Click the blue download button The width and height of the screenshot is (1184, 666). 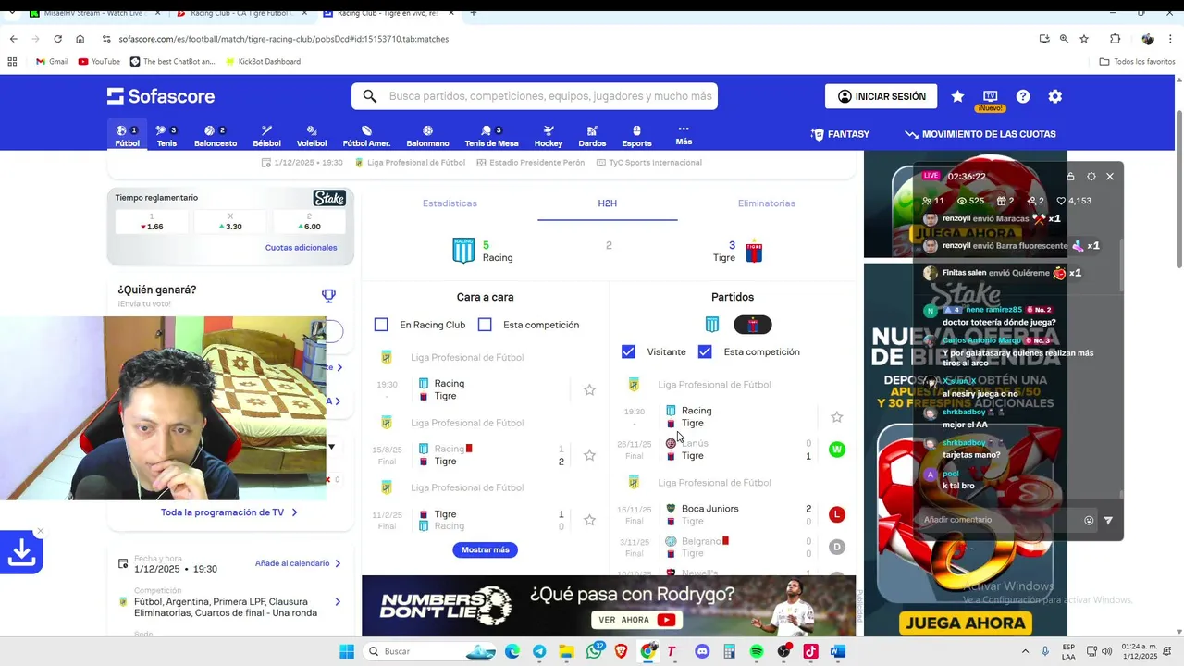(21, 553)
